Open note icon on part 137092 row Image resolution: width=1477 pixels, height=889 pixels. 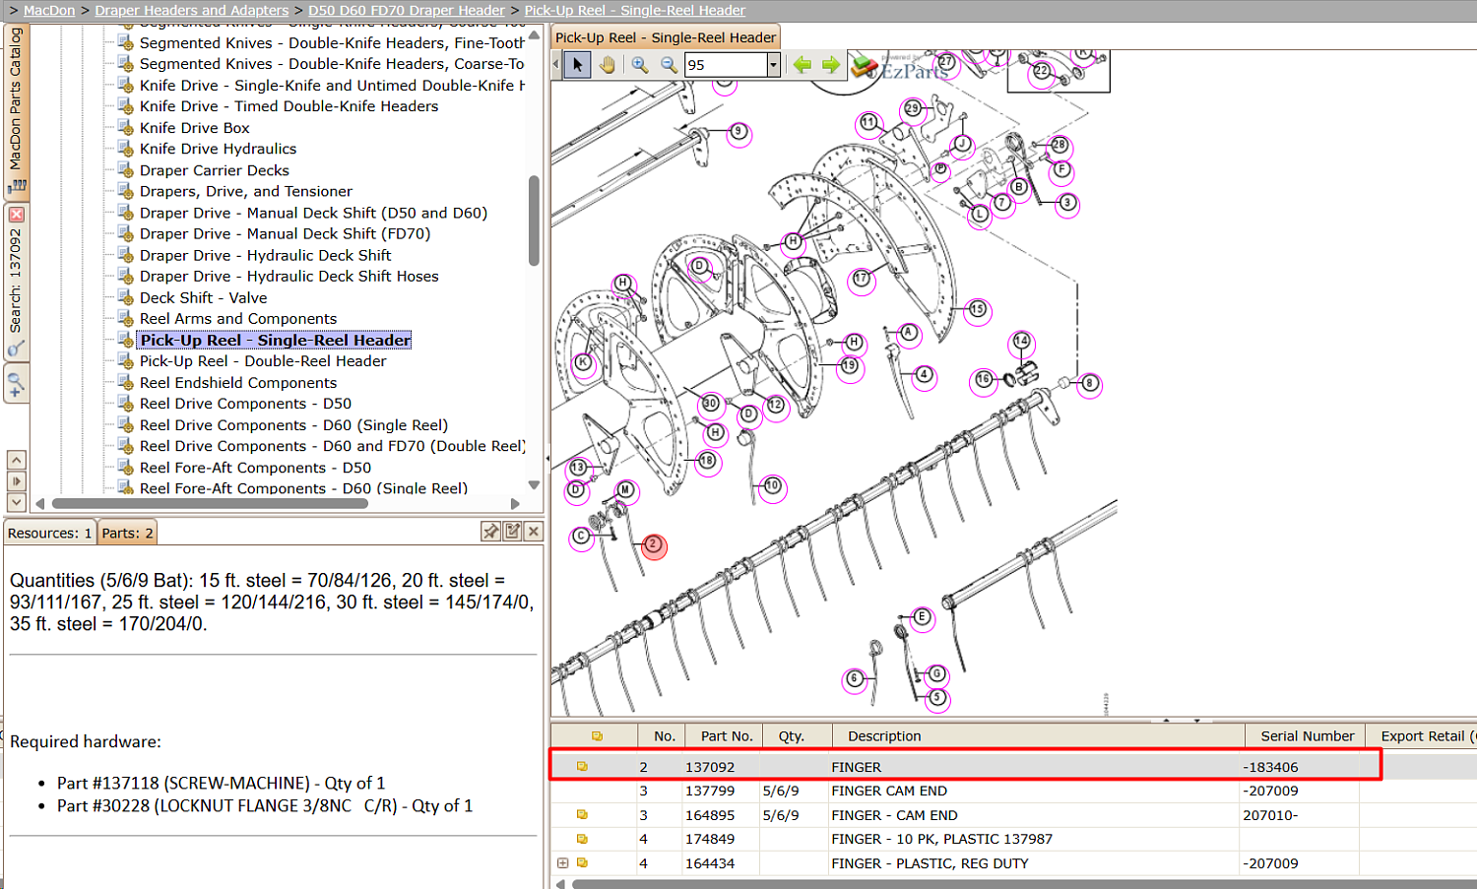pos(582,767)
